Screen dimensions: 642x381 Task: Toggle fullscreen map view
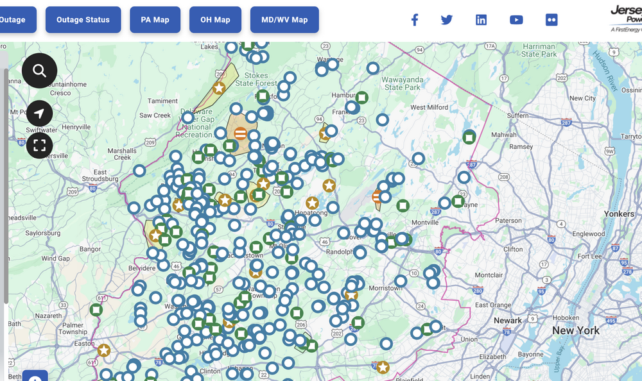39,146
